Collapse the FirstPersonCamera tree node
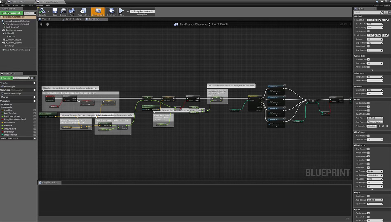Viewport: 391px width, 222px height. pyautogui.click(x=2, y=31)
